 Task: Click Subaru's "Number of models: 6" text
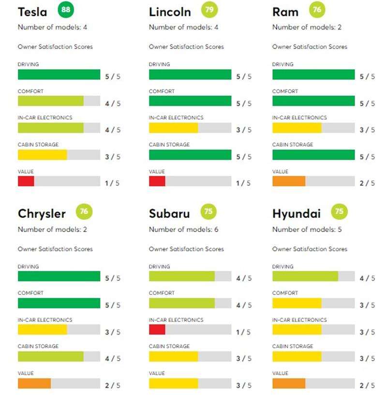tap(183, 230)
